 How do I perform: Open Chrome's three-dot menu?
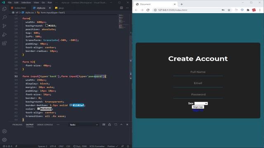(260, 10)
